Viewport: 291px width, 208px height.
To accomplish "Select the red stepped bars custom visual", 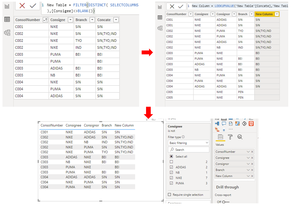I will (217, 130).
